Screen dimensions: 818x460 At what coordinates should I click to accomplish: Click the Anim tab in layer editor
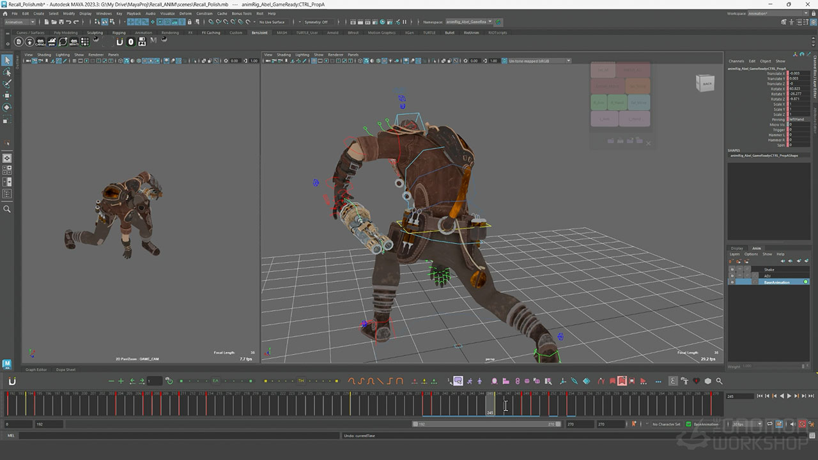pos(757,248)
